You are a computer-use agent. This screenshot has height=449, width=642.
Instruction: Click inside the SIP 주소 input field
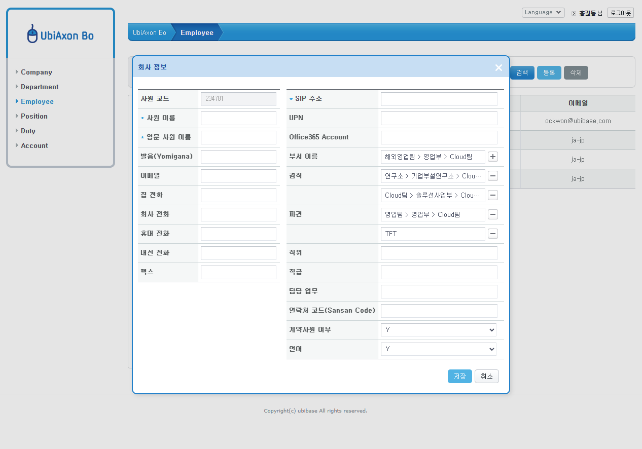(x=438, y=99)
